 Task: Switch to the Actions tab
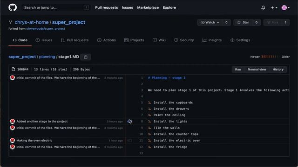tap(107, 40)
